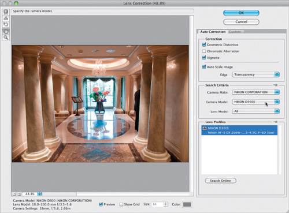The width and height of the screenshot is (289, 213).
Task: Open the Camera Make dropdown
Action: [x=255, y=92]
